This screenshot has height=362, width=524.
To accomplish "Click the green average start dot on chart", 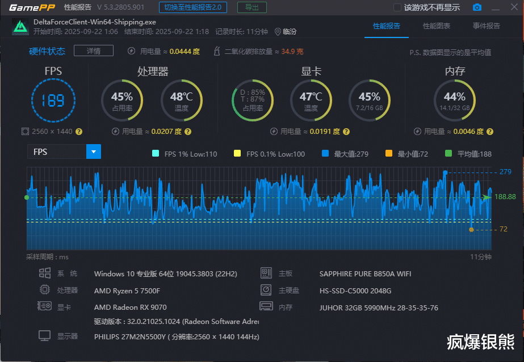I will [27, 197].
